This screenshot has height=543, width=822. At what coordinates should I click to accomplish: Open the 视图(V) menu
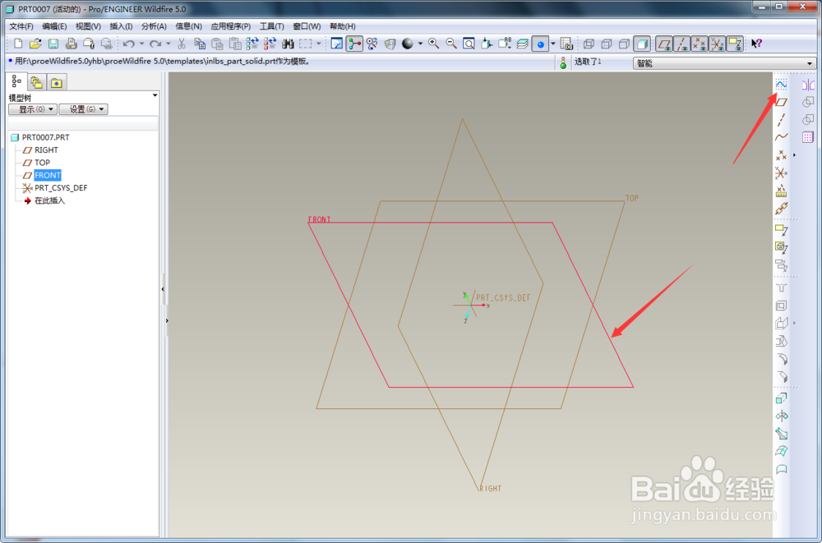click(x=88, y=26)
